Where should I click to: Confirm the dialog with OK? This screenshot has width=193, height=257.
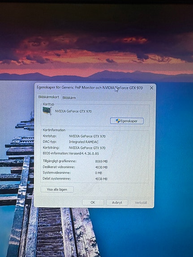point(93,202)
